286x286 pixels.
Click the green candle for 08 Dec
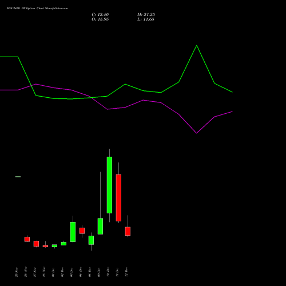[x=91, y=240]
